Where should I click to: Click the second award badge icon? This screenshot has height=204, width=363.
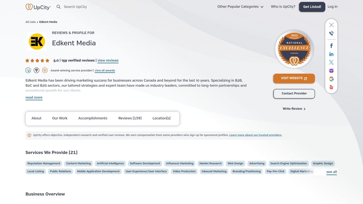(x=36, y=70)
